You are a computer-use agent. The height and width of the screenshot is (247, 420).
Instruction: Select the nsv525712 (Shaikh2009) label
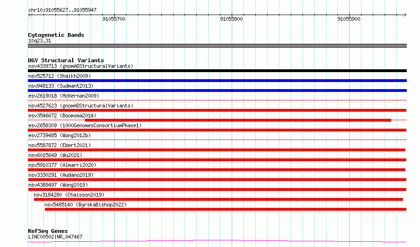point(59,76)
